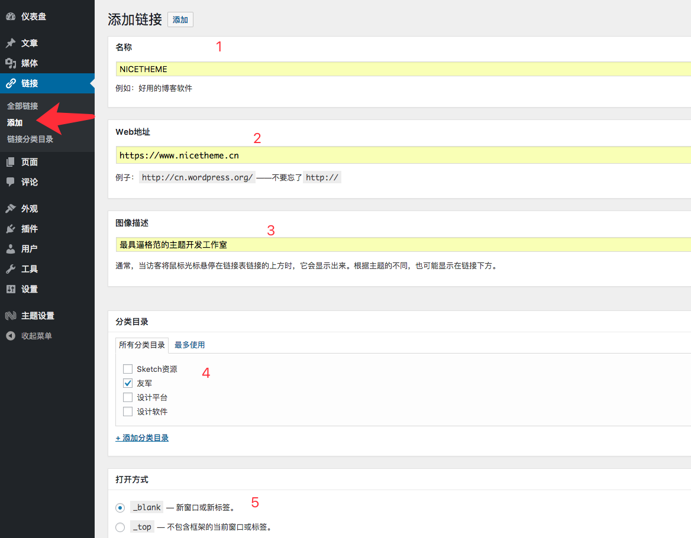Click the user icon next to 用户
This screenshot has width=691, height=538.
[x=11, y=249]
